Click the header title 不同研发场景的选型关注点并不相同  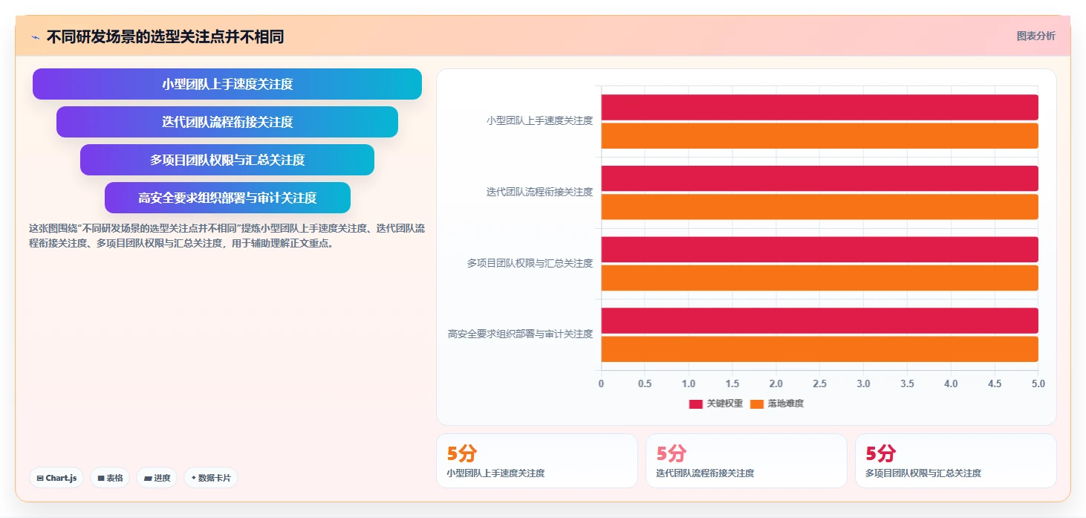[x=165, y=37]
